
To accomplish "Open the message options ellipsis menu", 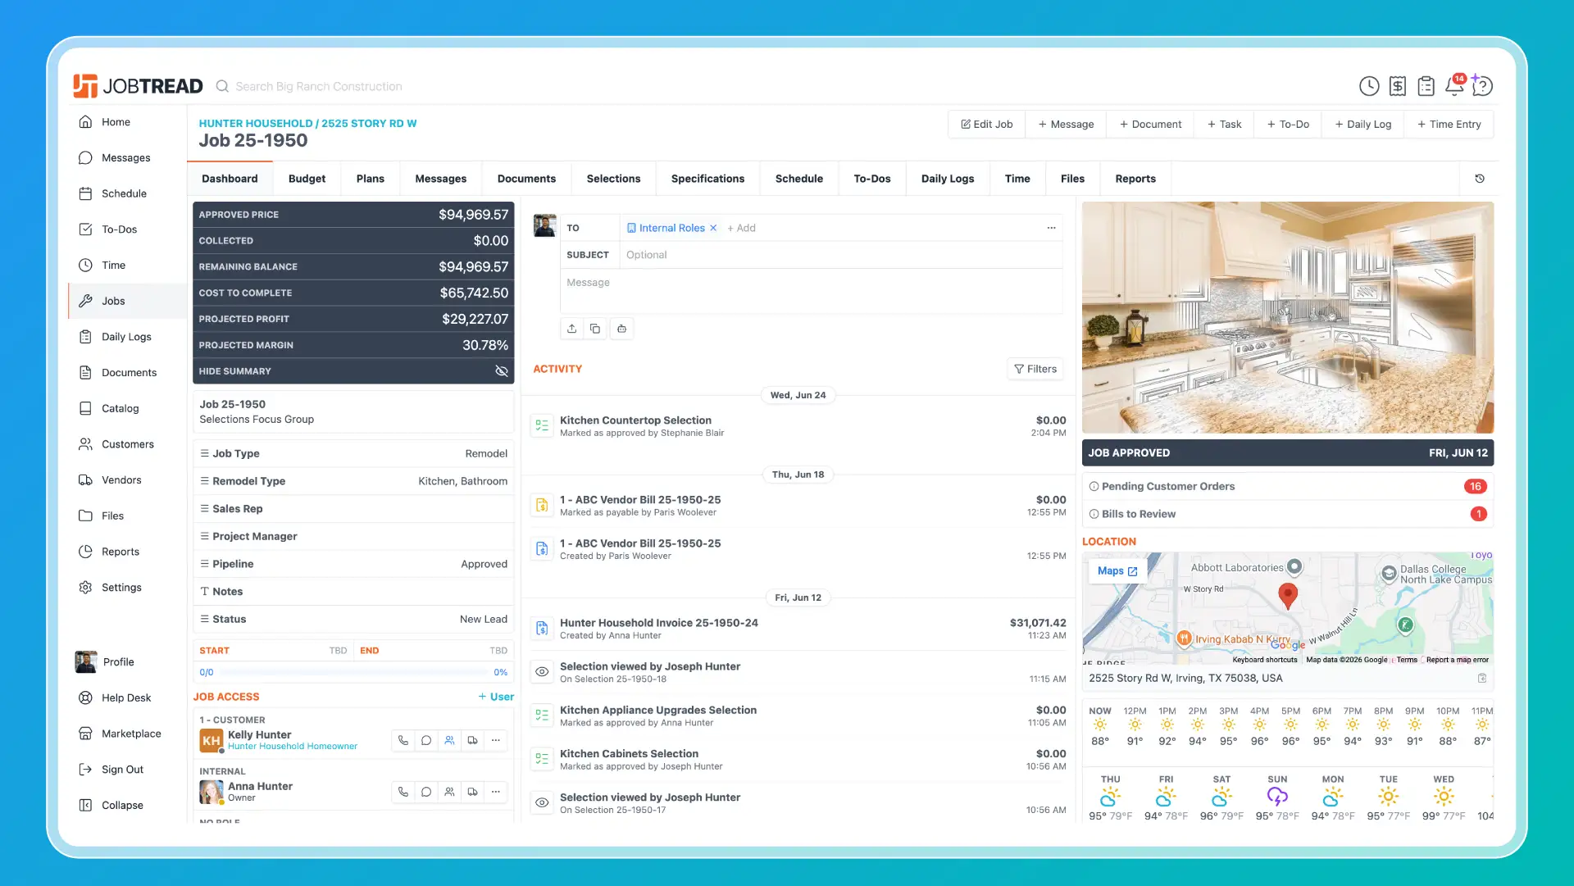I will tap(1051, 228).
